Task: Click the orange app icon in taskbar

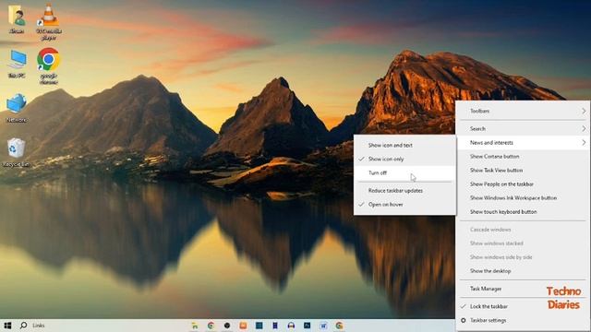Action: pos(243,326)
